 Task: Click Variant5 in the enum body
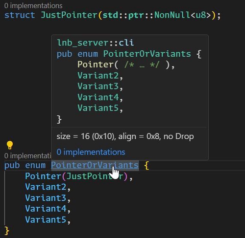(x=46, y=219)
